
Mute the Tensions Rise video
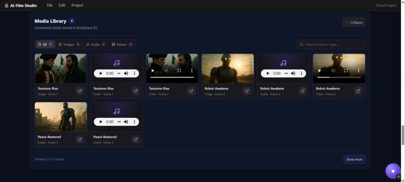point(166,70)
